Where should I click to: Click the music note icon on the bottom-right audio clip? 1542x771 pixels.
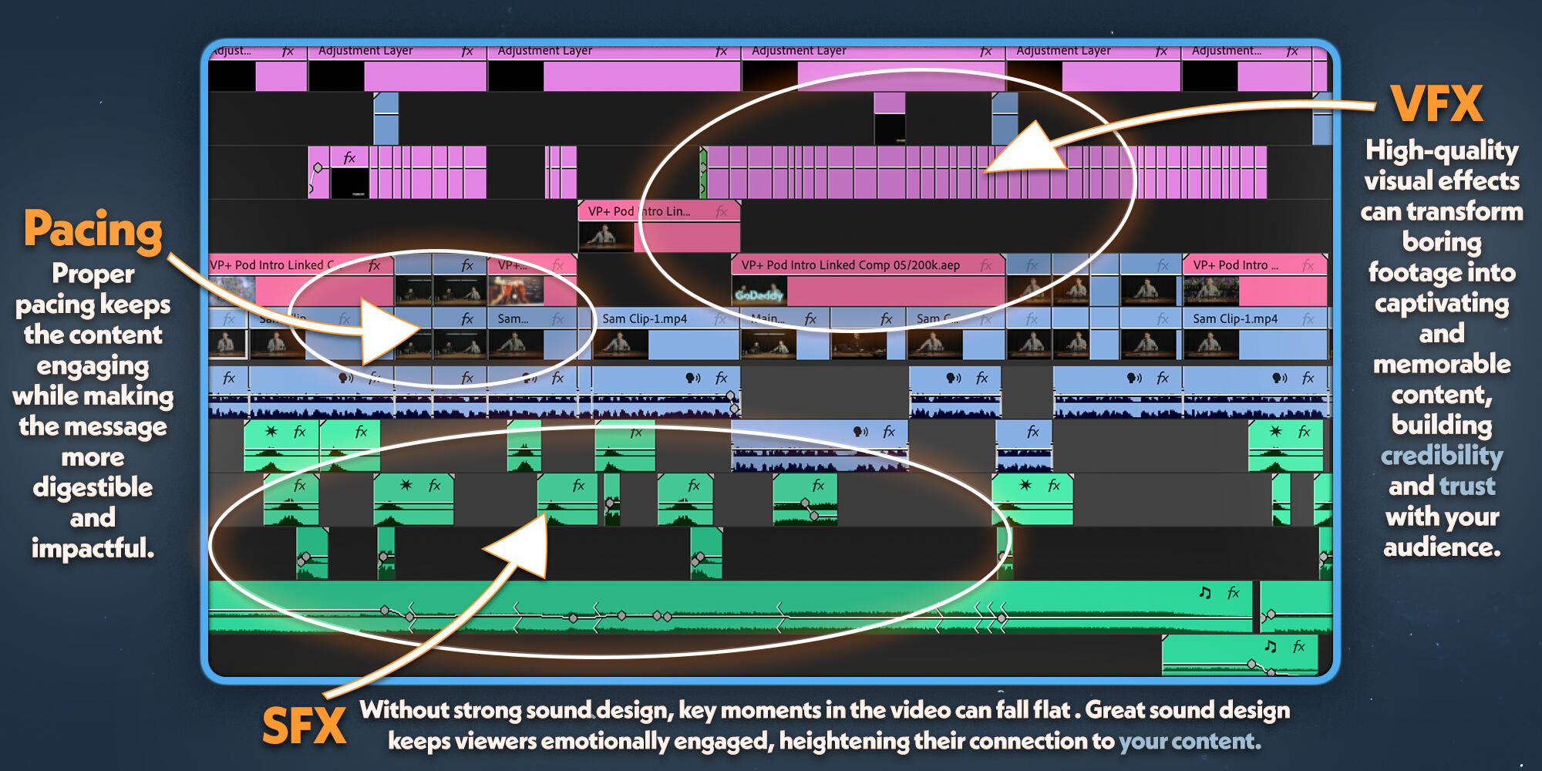point(1271,646)
